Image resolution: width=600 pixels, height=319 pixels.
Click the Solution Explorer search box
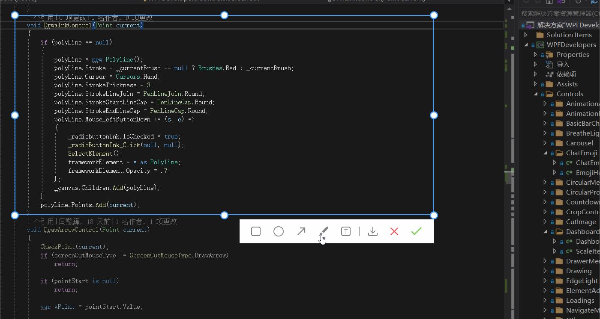click(557, 13)
